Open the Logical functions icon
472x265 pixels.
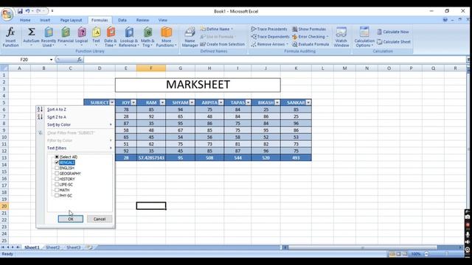(82, 32)
